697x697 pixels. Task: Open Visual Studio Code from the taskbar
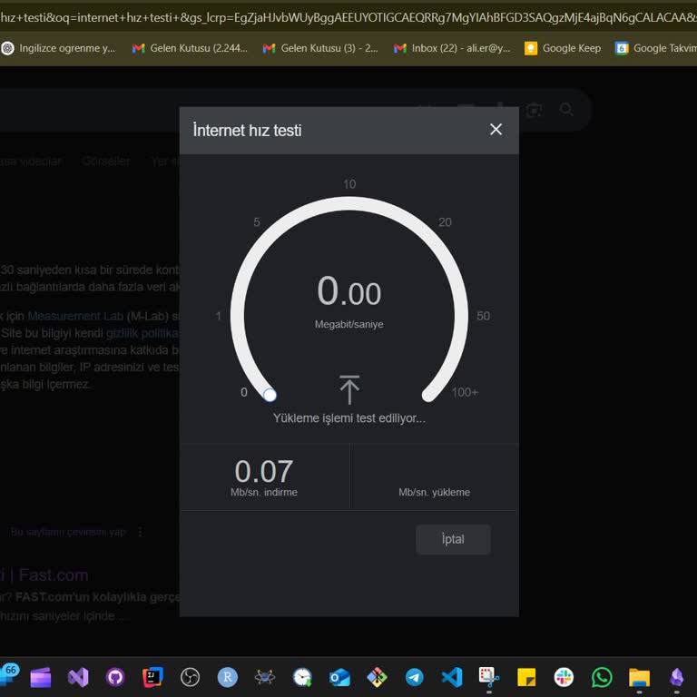(x=452, y=677)
